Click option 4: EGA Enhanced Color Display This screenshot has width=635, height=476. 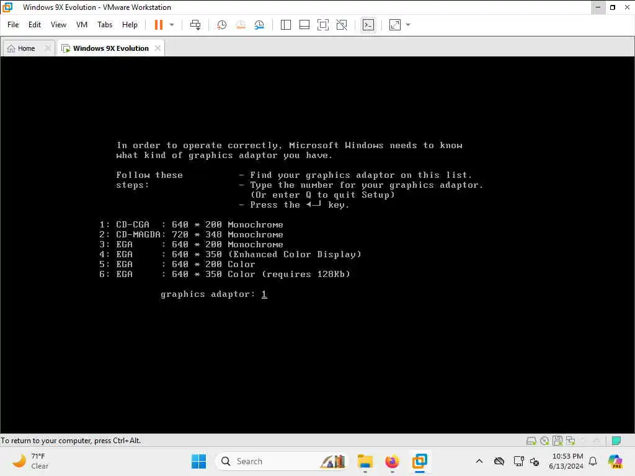(x=230, y=255)
